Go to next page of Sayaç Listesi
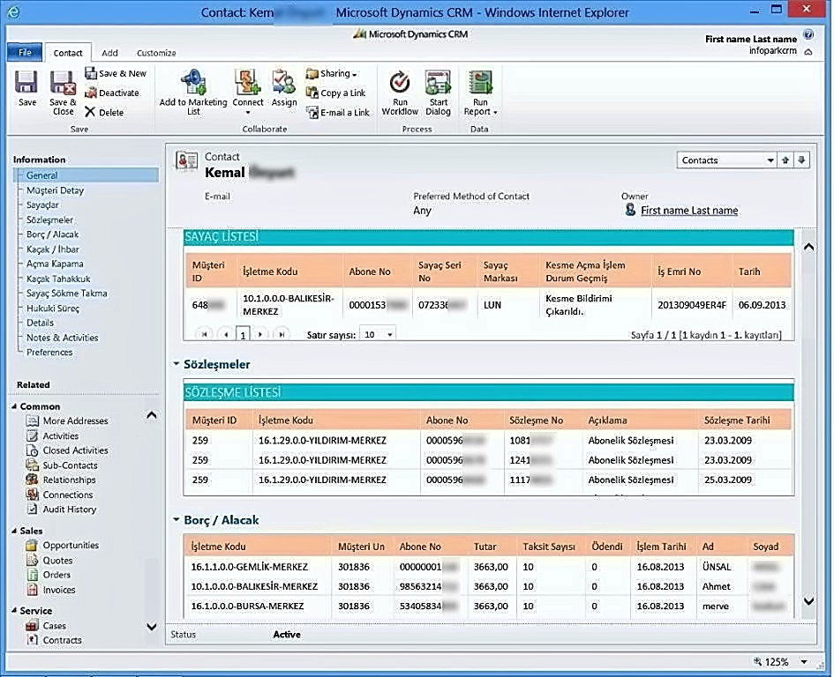The width and height of the screenshot is (834, 677). 260,334
